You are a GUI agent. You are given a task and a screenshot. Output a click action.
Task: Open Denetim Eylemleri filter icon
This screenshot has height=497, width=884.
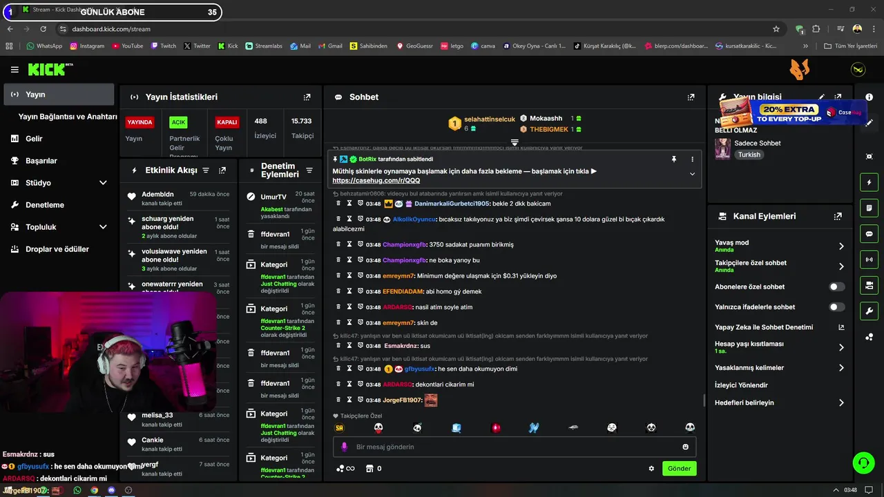[309, 170]
